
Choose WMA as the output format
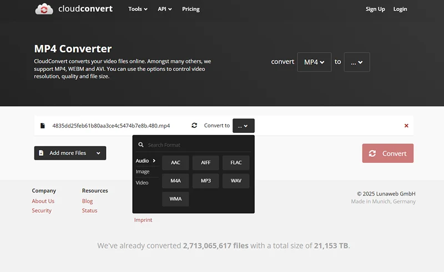175,199
